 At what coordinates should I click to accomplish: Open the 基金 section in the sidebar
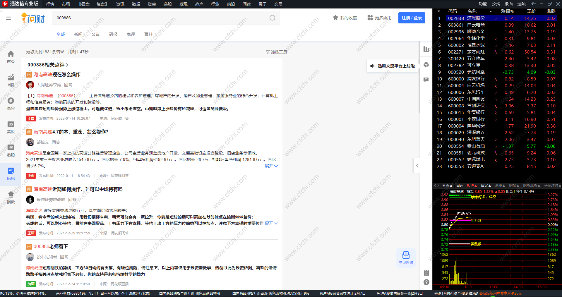click(11, 104)
